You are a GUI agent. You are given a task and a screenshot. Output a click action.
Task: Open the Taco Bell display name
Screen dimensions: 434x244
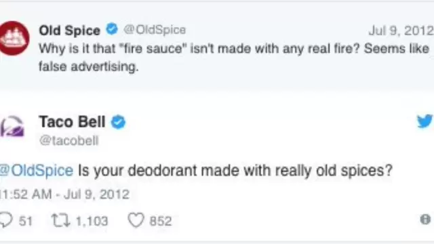[73, 122]
